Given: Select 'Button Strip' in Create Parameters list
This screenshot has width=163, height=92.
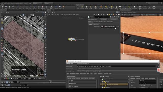Looking at the screenshot, I should click(x=74, y=84).
